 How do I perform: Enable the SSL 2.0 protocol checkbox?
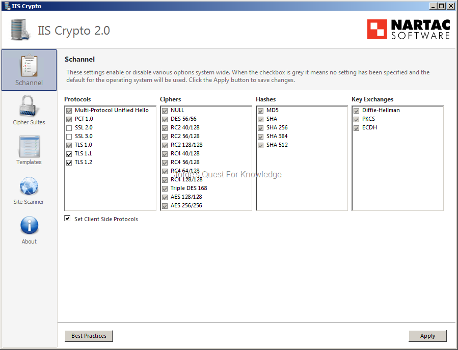[69, 128]
